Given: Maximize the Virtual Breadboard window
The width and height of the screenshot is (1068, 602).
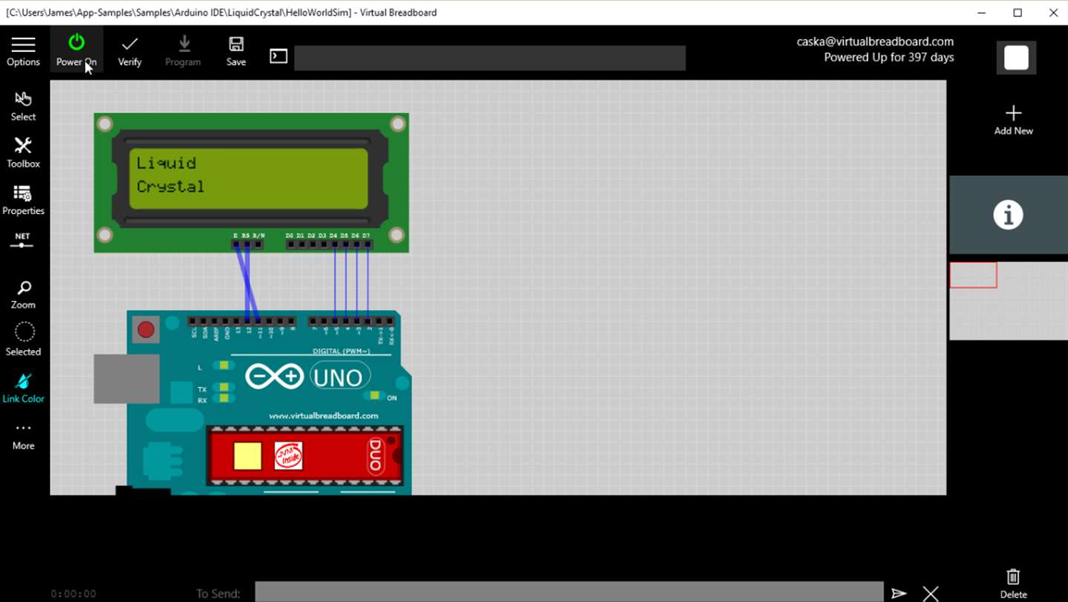Looking at the screenshot, I should pyautogui.click(x=1017, y=13).
